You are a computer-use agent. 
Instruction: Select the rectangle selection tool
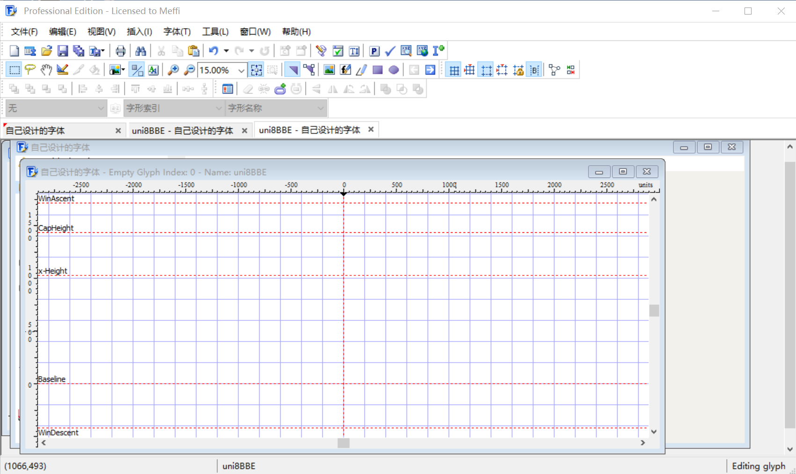pyautogui.click(x=14, y=70)
